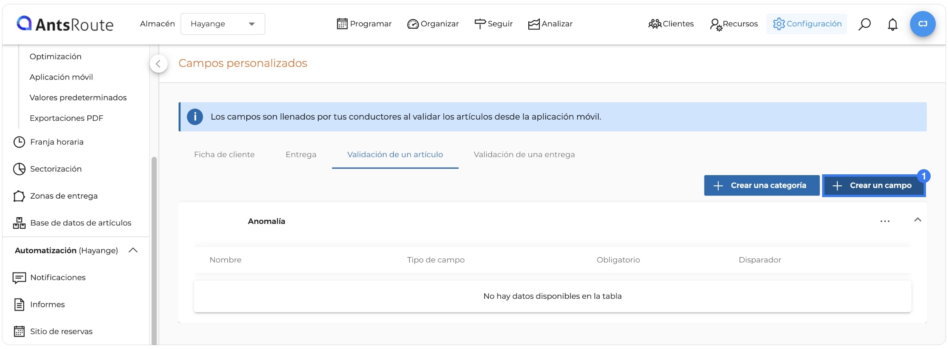
Task: Open the Sitio de reservas label
Action: tap(61, 331)
